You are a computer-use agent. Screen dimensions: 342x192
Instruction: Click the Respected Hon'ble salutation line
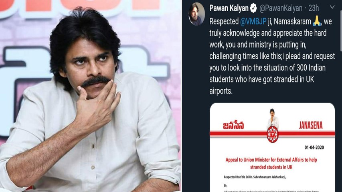coord(255,177)
